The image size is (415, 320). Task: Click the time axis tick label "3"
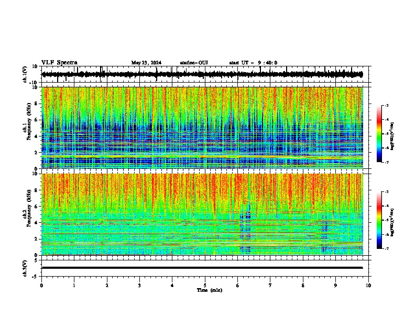pos(139,285)
